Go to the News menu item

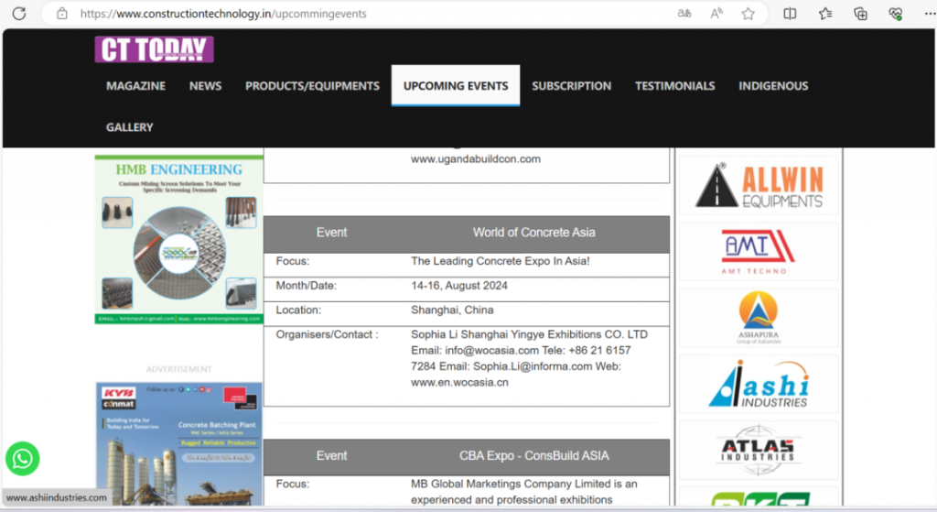(205, 86)
